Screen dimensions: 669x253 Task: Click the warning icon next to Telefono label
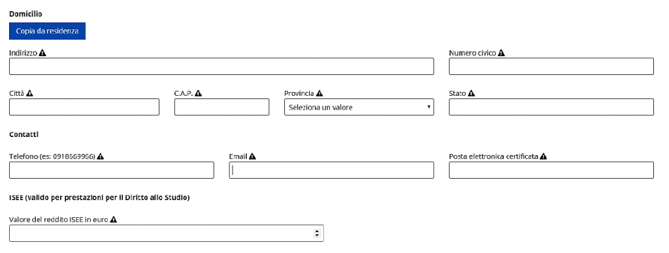(100, 156)
